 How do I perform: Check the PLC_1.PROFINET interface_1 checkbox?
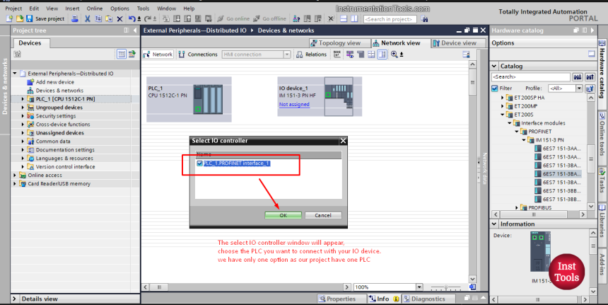coord(199,163)
